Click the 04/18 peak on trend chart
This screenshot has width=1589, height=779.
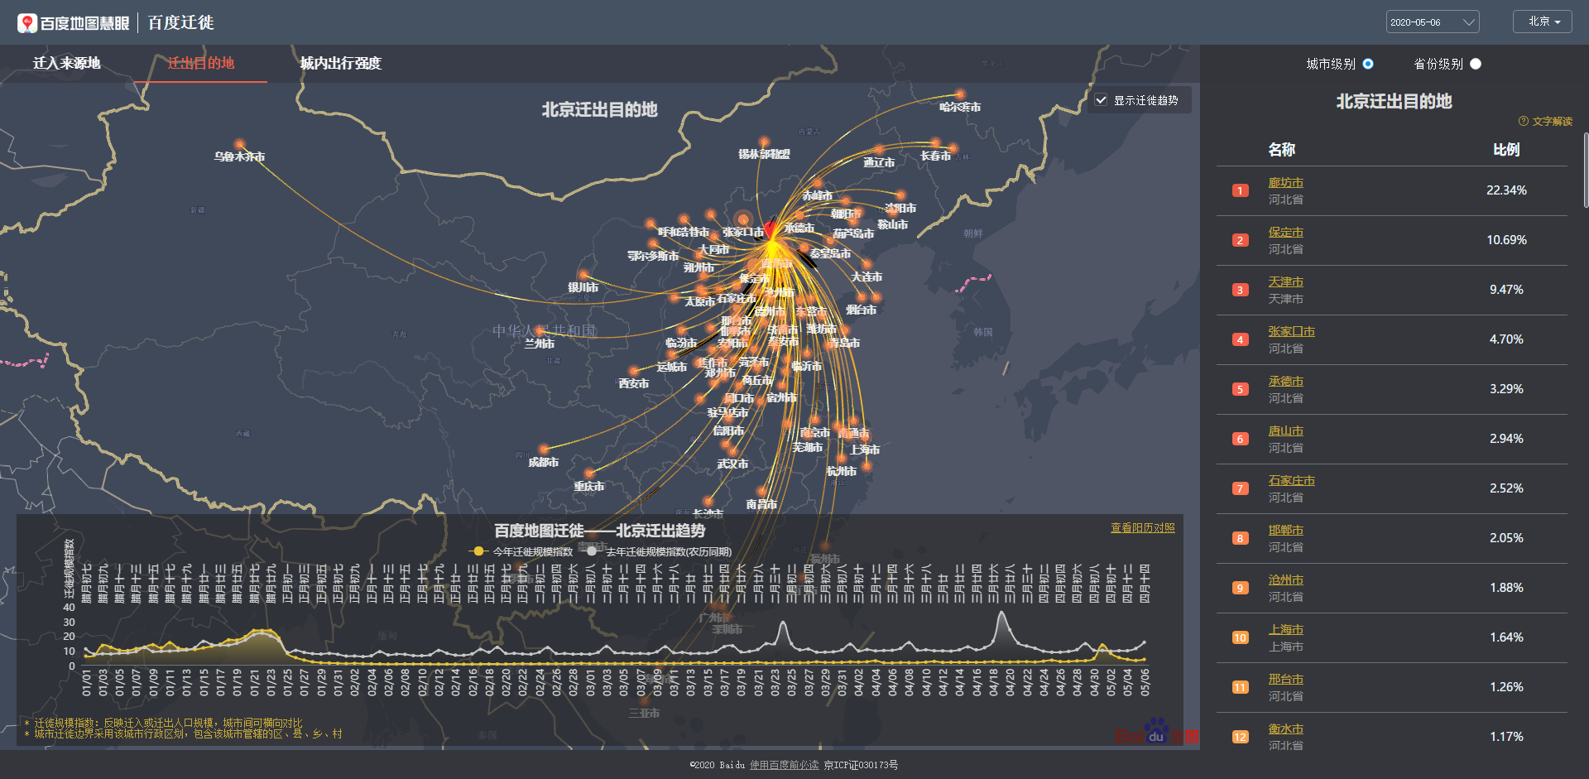1001,613
